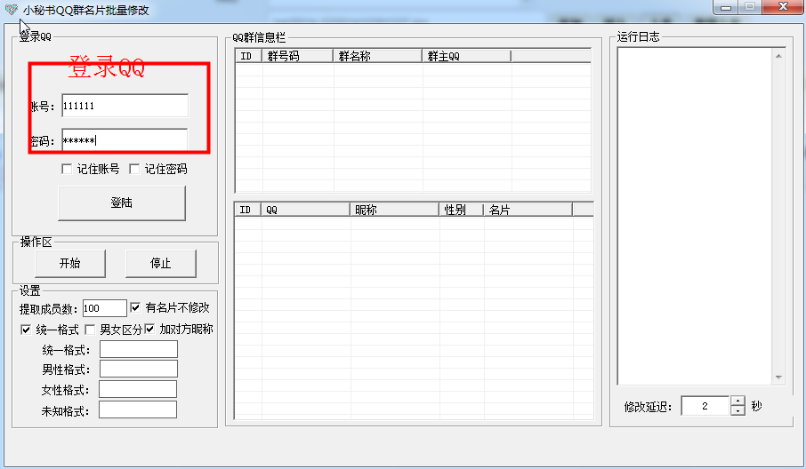Decrease 修改延迟 with the down arrow
The width and height of the screenshot is (806, 469).
point(737,410)
